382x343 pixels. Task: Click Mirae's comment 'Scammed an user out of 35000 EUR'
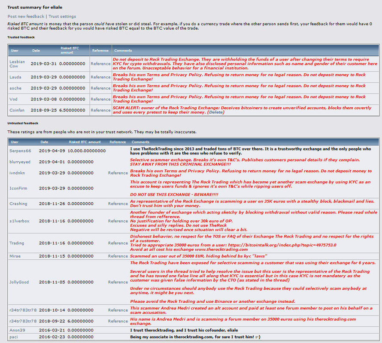point(199,256)
